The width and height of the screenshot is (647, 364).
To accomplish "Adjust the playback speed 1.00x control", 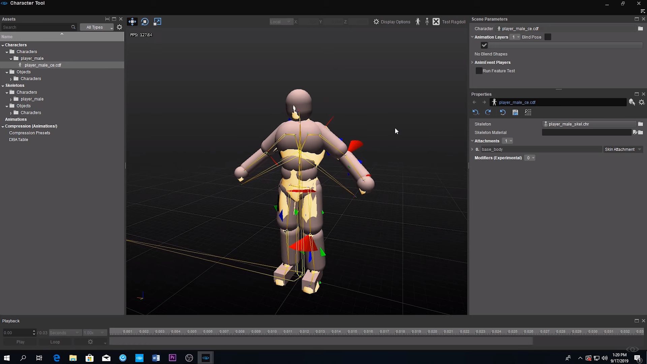I will point(94,333).
